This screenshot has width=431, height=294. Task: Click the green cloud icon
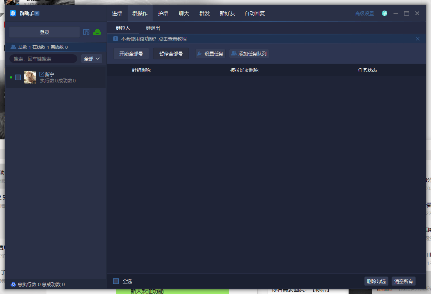click(97, 32)
